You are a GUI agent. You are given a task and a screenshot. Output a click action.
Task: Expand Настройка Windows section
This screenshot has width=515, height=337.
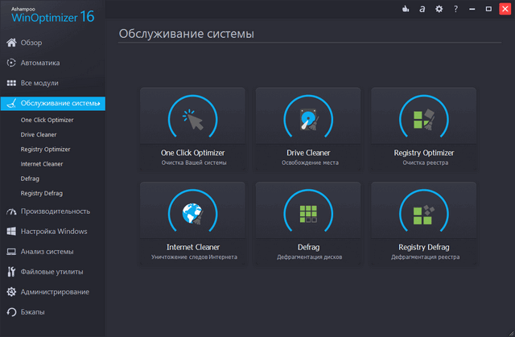pos(54,232)
